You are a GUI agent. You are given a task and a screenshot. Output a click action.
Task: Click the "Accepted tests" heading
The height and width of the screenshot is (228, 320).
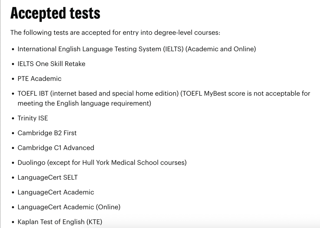click(55, 13)
